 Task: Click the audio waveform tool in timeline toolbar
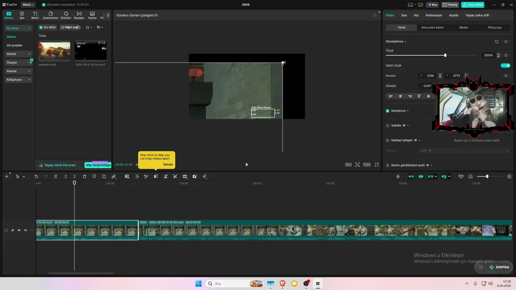click(x=205, y=176)
